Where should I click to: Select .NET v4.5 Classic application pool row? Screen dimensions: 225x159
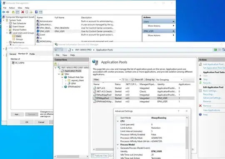143,91
